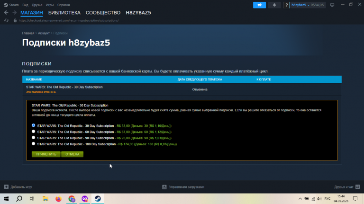The height and width of the screenshot is (204, 364).
Task: Click the orange Эта подписка отменена note
Action: click(41, 92)
